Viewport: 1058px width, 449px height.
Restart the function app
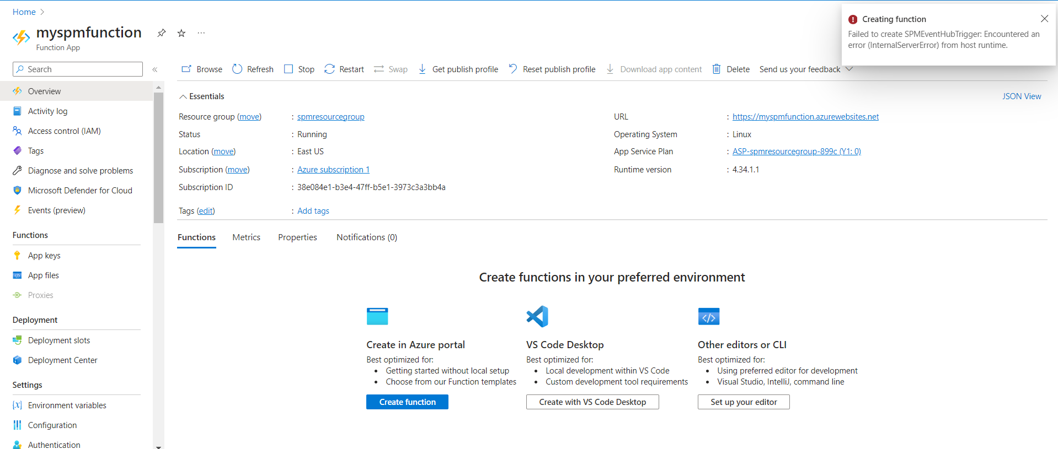point(344,69)
